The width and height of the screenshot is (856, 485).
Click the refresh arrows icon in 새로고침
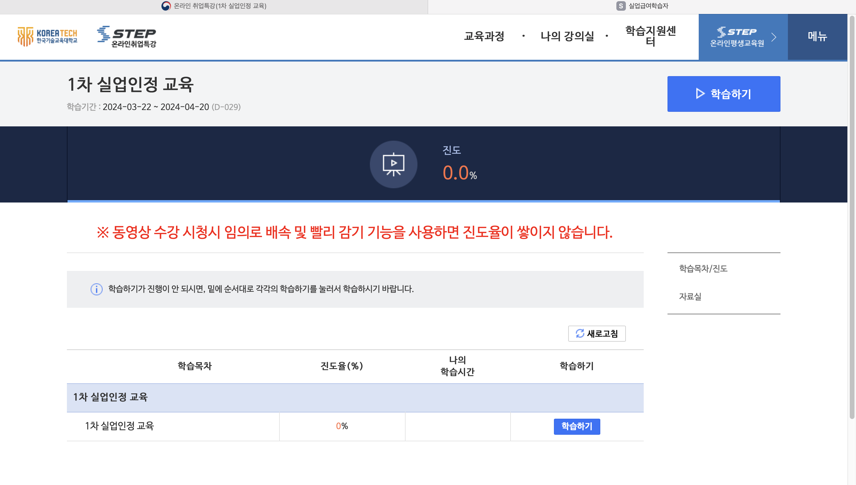point(580,333)
